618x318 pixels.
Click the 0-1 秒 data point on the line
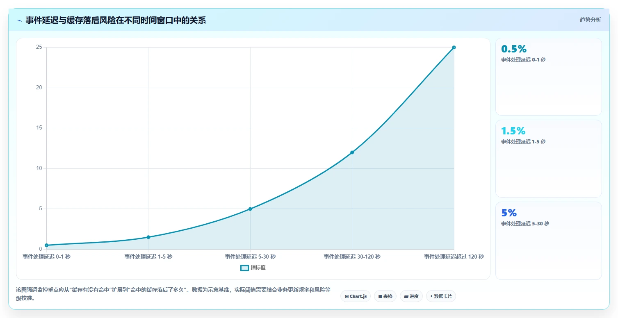pos(46,245)
